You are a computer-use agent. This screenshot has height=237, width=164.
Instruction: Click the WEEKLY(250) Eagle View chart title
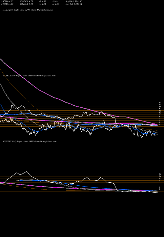coord(29,76)
